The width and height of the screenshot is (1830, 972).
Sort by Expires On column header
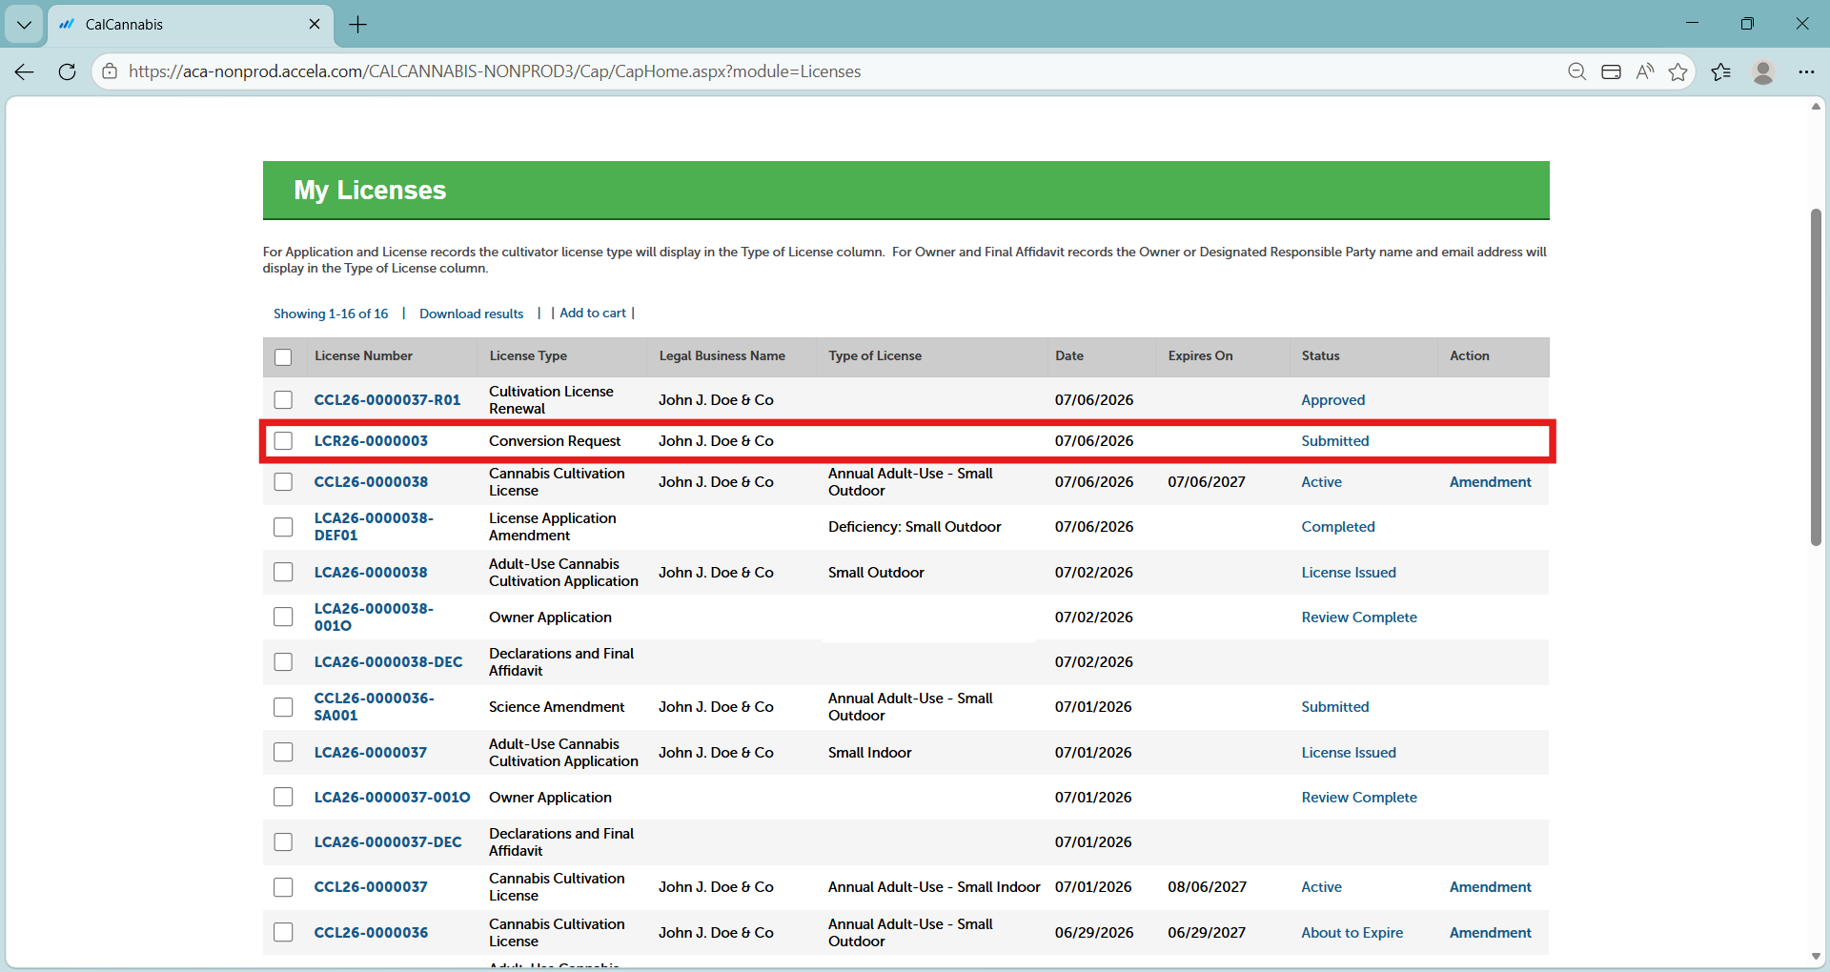pyautogui.click(x=1200, y=356)
